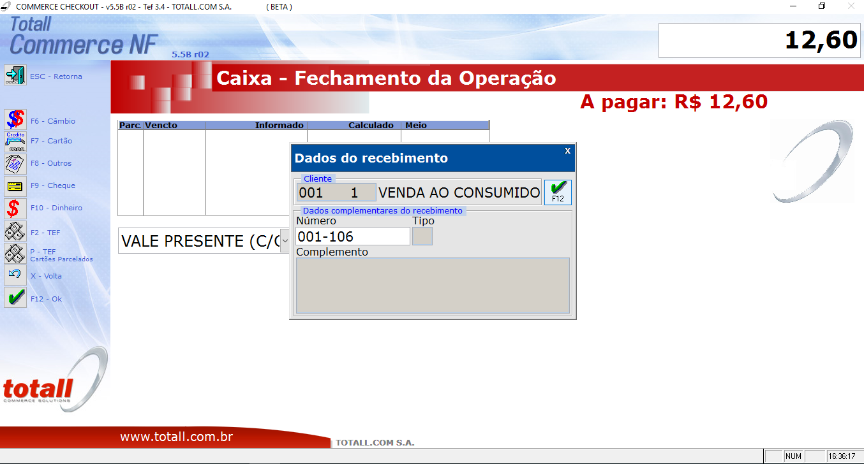Viewport: 864px width, 464px height.
Task: Click the X - Volta label
Action: point(46,276)
